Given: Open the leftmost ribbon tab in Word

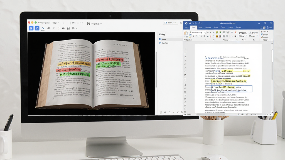Looking at the screenshot, I should tap(187, 27).
